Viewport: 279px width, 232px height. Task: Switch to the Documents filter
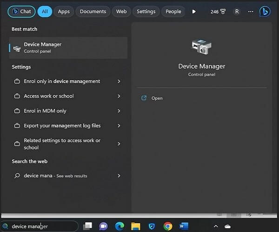[93, 12]
